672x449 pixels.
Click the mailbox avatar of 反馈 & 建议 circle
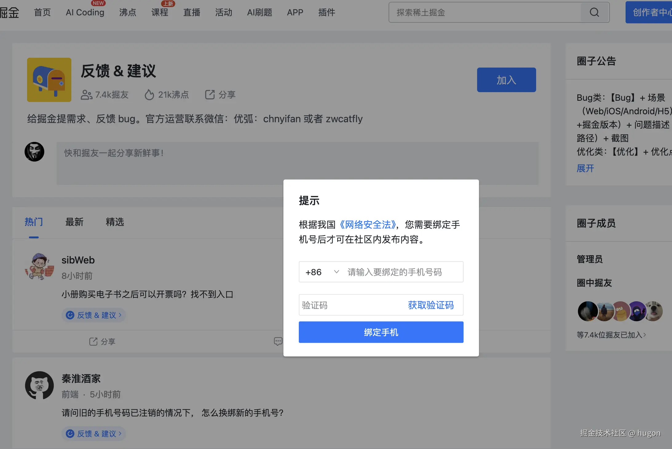[49, 80]
